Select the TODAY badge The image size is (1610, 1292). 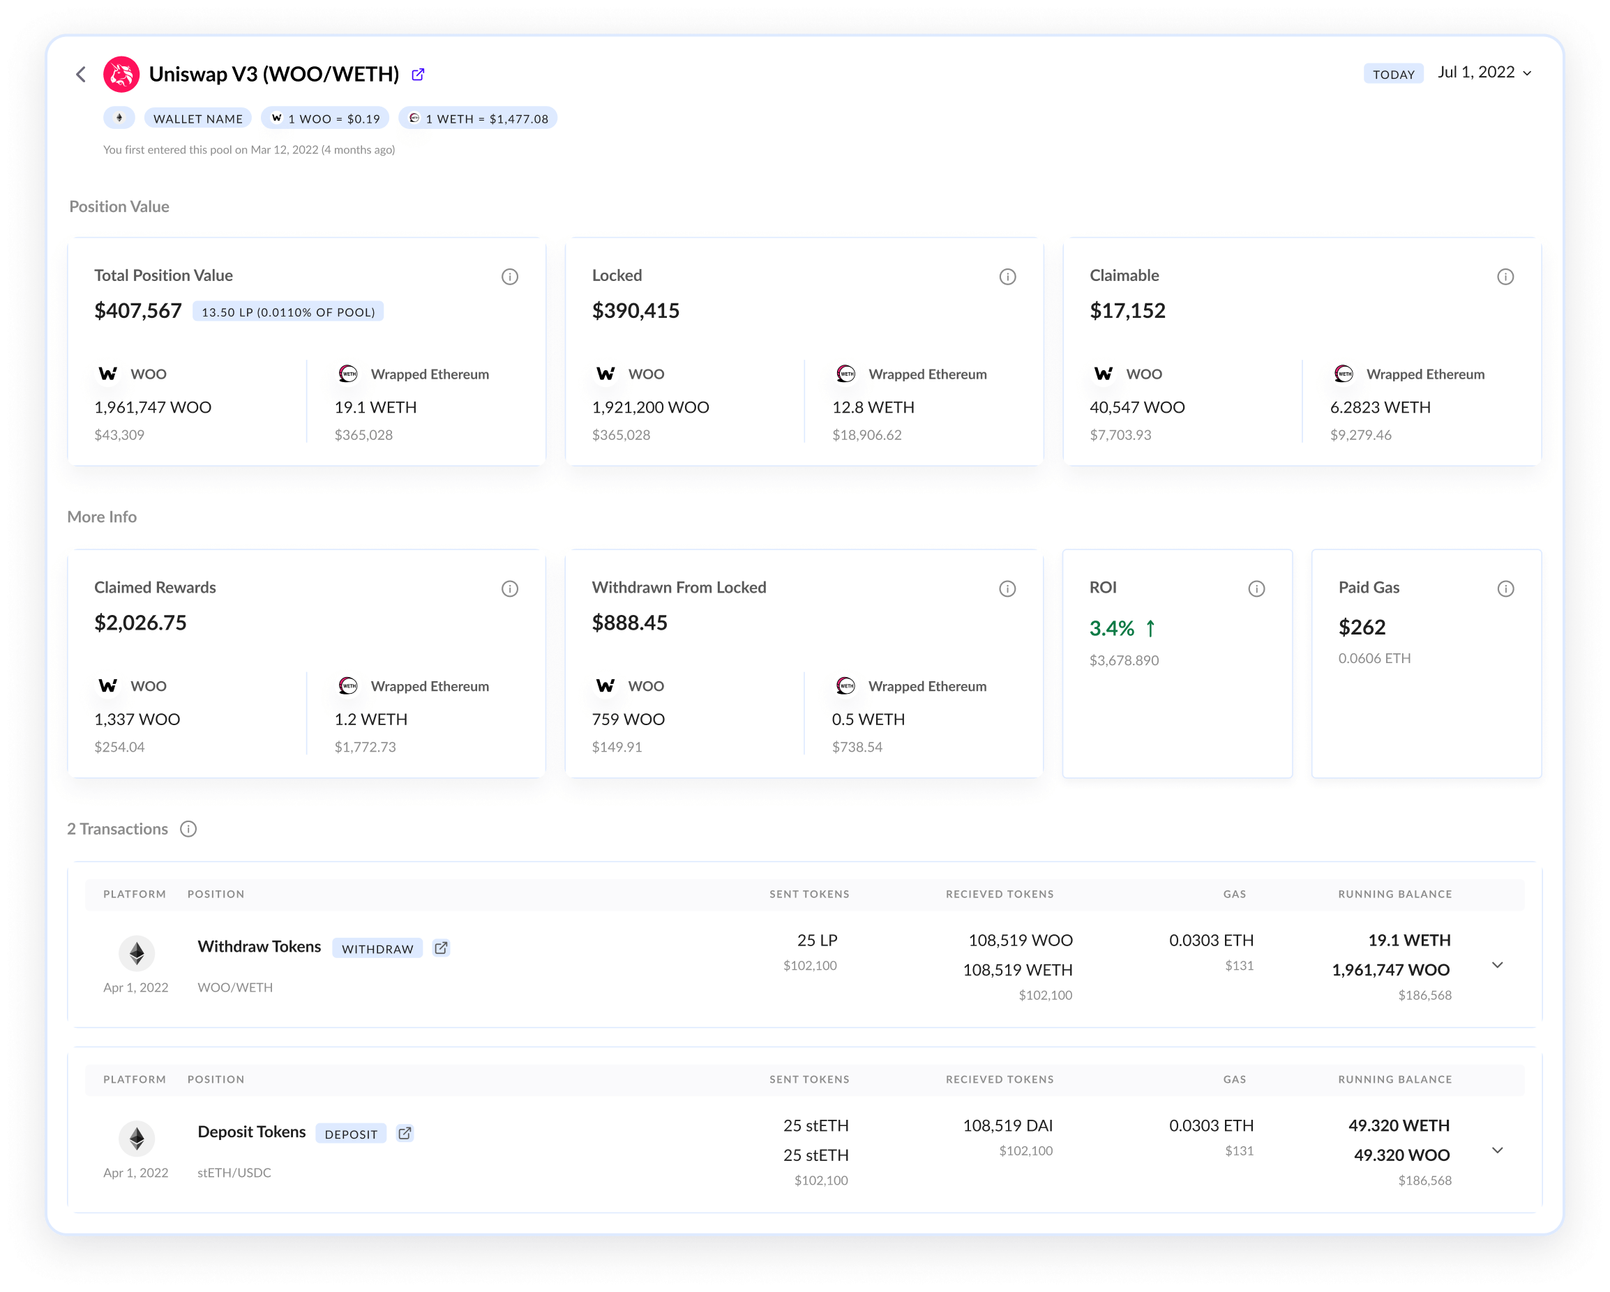pyautogui.click(x=1394, y=74)
